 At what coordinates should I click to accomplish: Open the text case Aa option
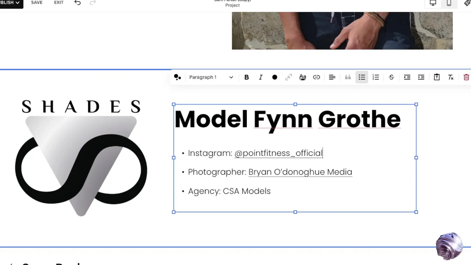(302, 77)
